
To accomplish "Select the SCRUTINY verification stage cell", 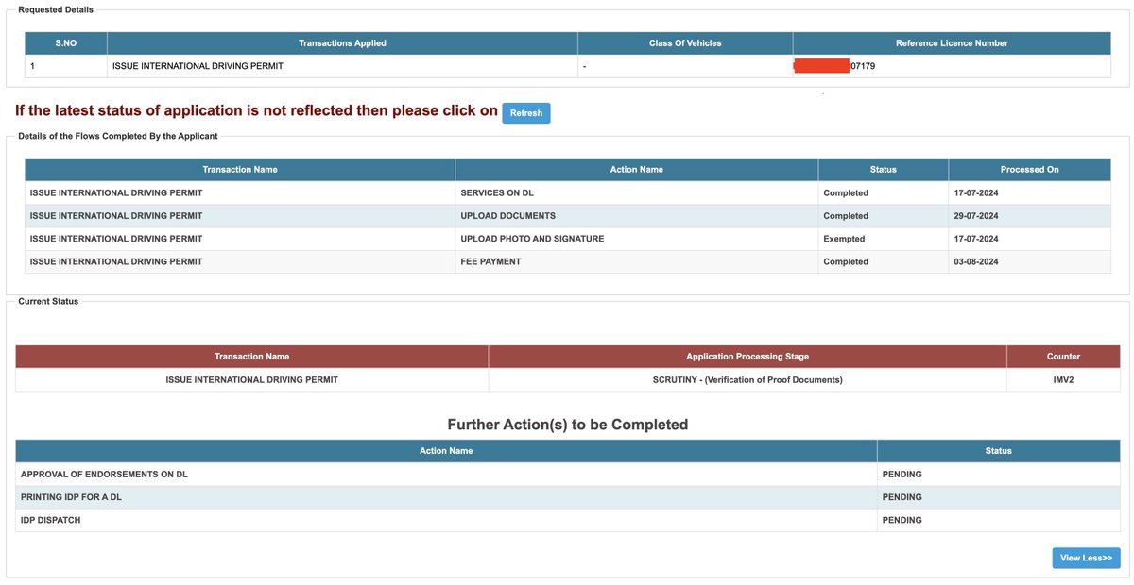I will 747,379.
